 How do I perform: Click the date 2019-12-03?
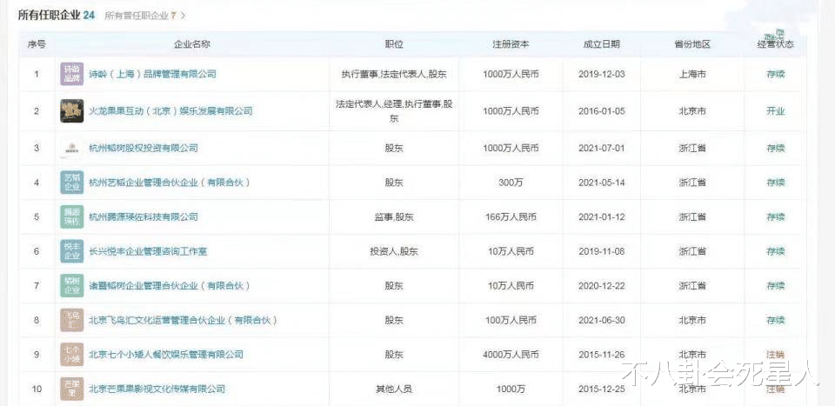[601, 75]
